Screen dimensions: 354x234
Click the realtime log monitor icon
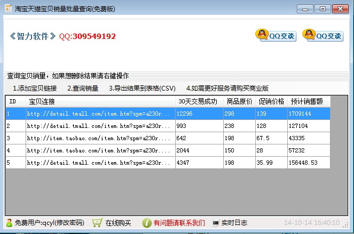click(x=216, y=223)
